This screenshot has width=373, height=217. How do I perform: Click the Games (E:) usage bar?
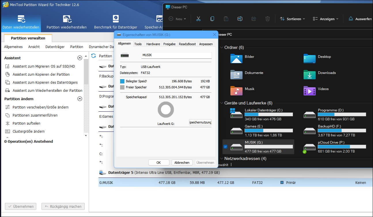[x=269, y=131]
